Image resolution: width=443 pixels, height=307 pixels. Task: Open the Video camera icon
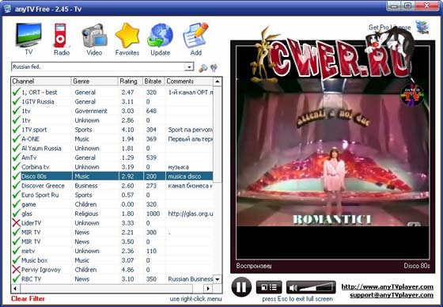pos(94,36)
